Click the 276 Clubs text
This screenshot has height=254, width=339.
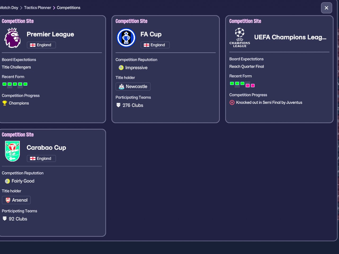click(133, 105)
